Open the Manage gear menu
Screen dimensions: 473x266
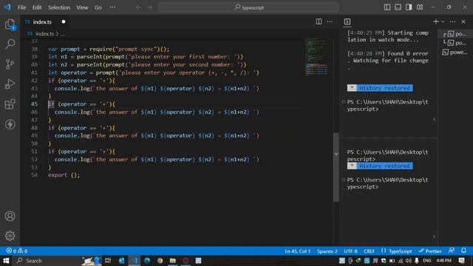point(10,236)
